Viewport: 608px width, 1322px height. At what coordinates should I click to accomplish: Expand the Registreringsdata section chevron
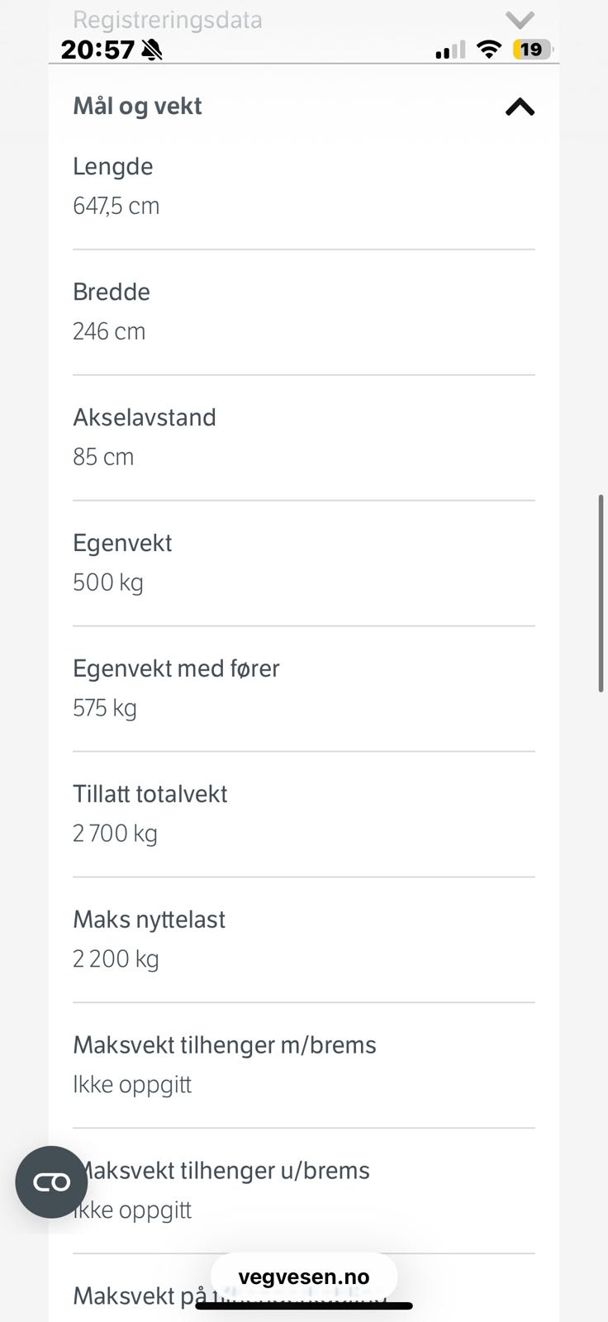click(520, 19)
